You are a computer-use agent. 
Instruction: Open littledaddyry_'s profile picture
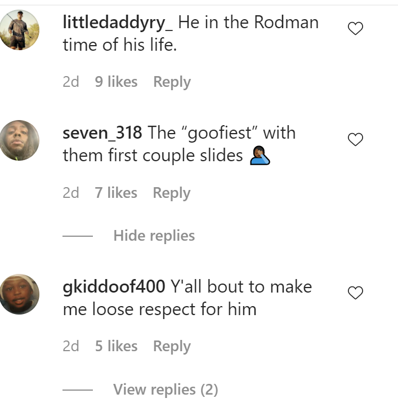tap(20, 30)
